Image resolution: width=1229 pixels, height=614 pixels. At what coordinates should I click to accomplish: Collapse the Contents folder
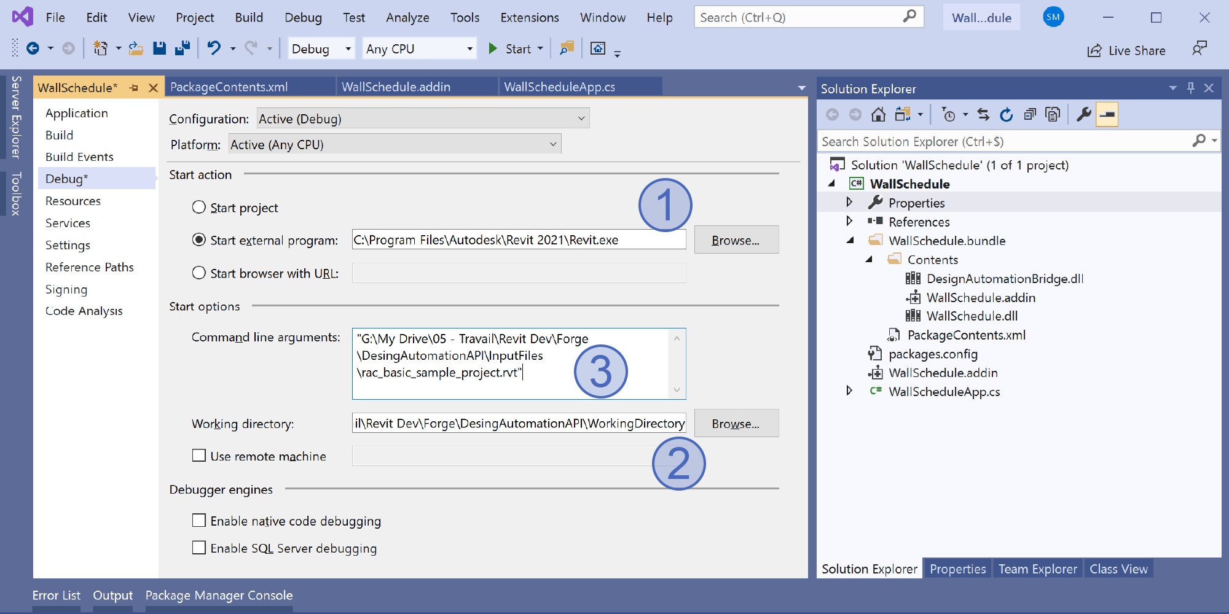click(869, 259)
